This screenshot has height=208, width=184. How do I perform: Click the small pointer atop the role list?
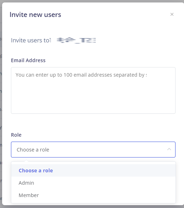click(26, 161)
